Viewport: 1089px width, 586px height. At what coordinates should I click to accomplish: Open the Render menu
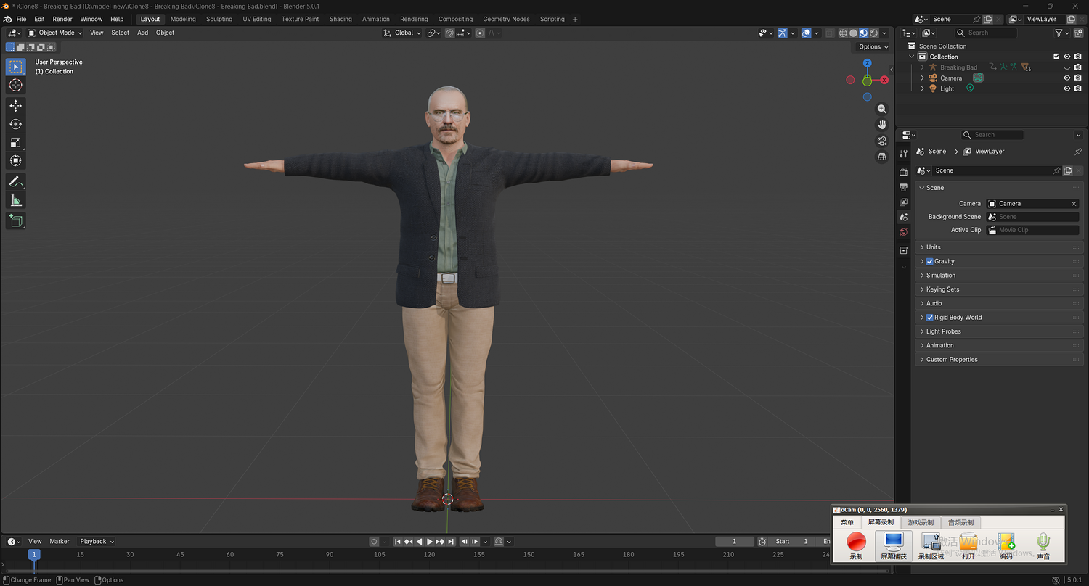point(62,19)
